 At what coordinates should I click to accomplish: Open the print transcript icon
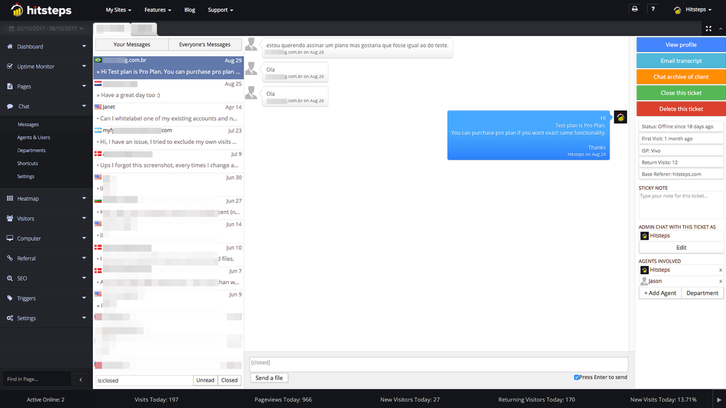point(635,8)
